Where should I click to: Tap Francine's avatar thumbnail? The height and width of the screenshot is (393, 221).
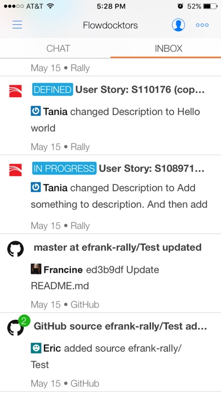click(x=36, y=269)
